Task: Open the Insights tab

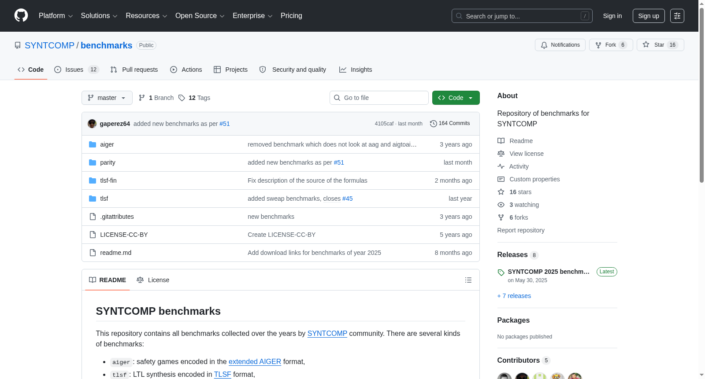Action: 356,70
